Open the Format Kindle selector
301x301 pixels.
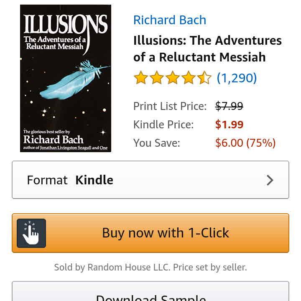[x=150, y=180]
